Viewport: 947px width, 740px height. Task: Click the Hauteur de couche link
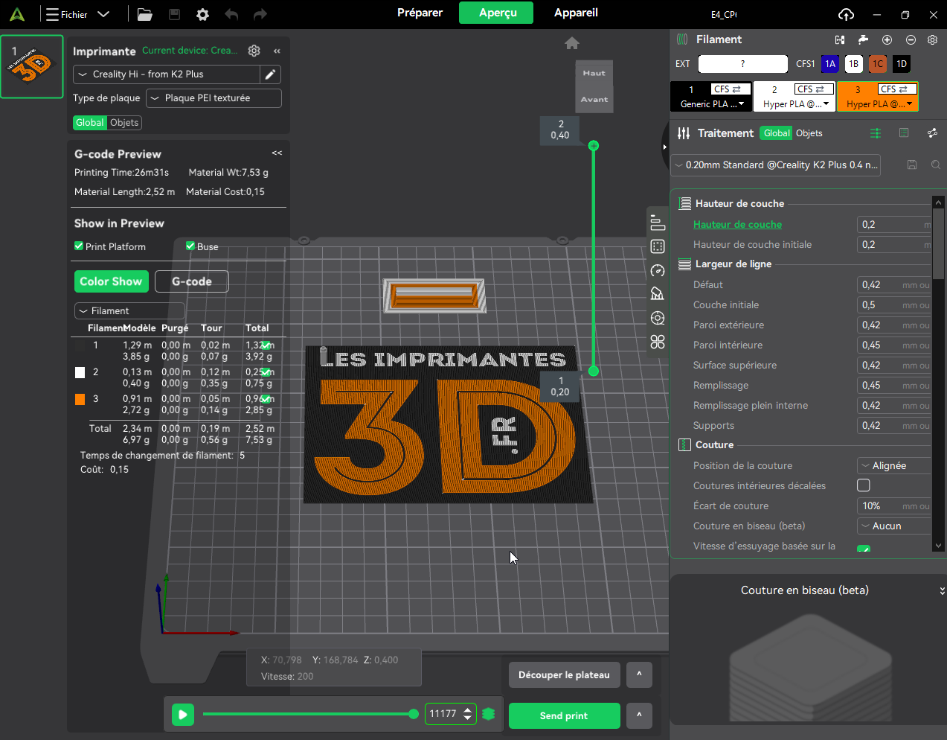pyautogui.click(x=737, y=224)
